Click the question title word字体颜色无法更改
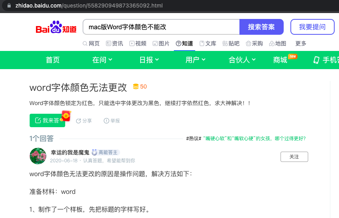This screenshot has height=218, width=339. point(78,88)
